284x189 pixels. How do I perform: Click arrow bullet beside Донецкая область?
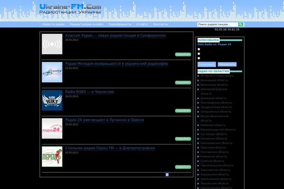click(x=198, y=98)
